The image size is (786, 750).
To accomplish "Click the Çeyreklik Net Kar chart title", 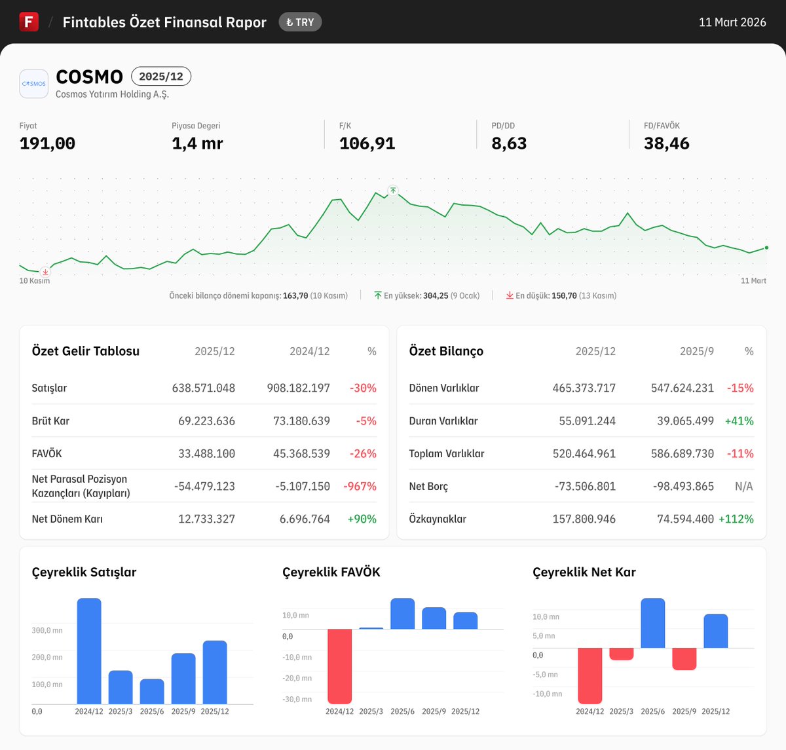I will click(x=584, y=572).
